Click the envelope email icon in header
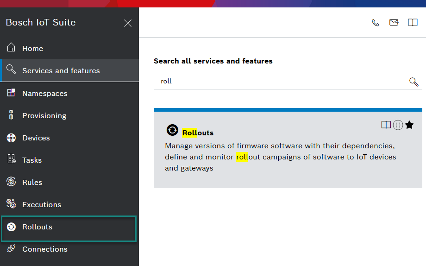426x266 pixels. click(394, 22)
